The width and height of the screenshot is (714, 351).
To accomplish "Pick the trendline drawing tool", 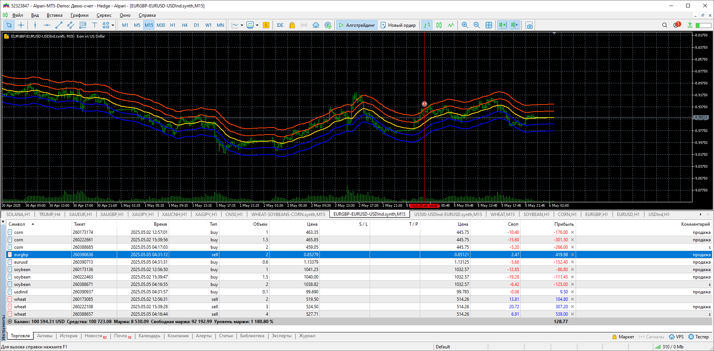I will point(59,25).
